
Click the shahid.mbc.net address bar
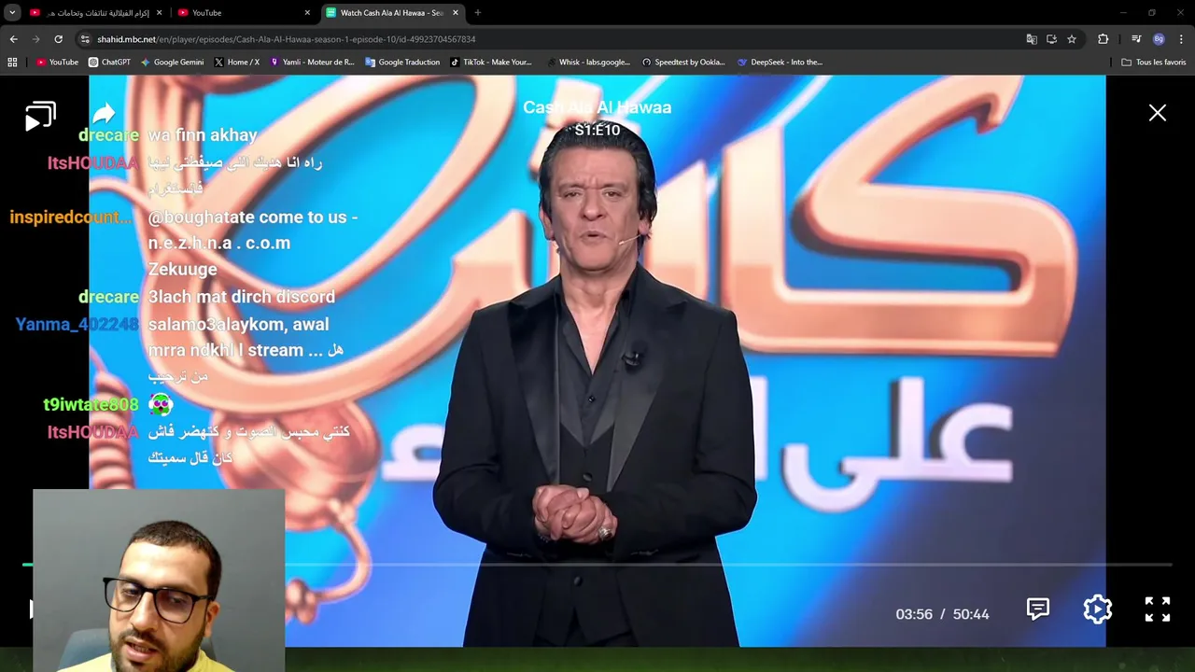pos(551,39)
